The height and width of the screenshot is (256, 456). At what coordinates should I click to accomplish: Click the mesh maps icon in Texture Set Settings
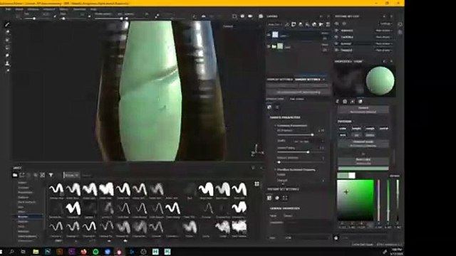(285, 198)
